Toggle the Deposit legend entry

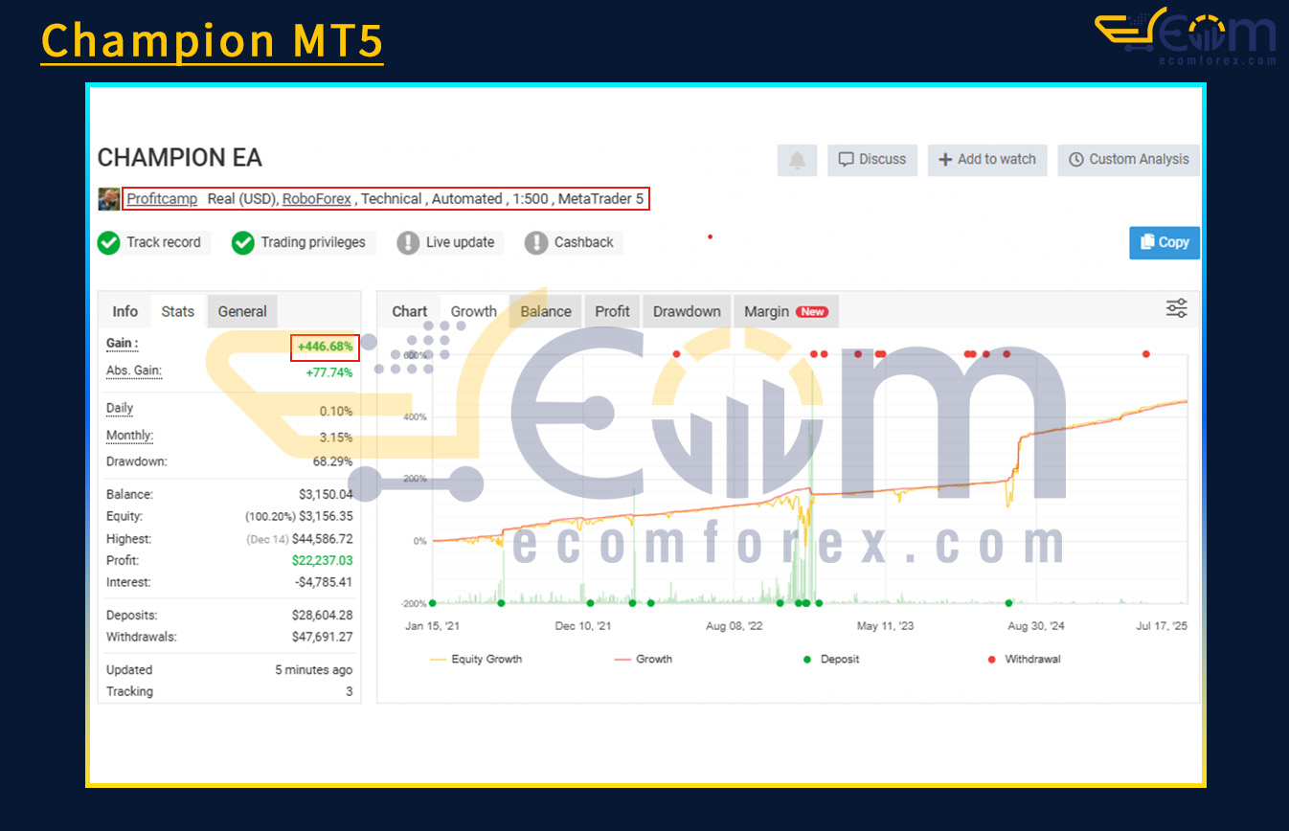[x=830, y=659]
